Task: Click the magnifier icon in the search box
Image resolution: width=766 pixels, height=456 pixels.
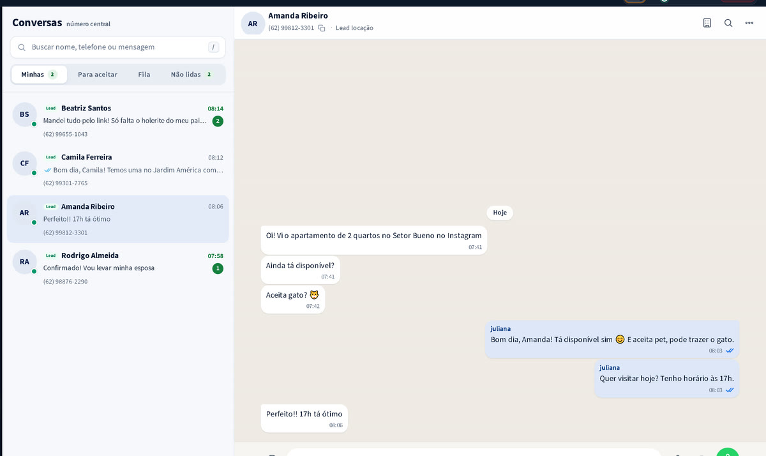Action: (x=22, y=47)
